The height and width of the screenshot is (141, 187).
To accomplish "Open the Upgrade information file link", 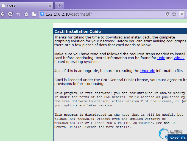I will coord(148,71).
